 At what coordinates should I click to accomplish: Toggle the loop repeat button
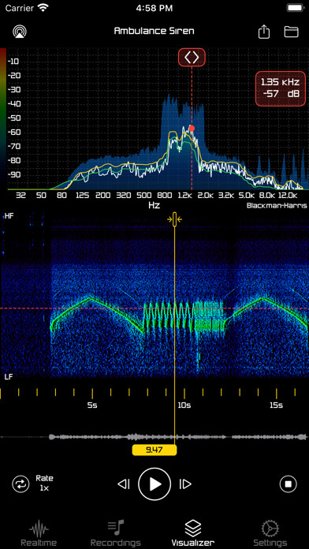[20, 484]
